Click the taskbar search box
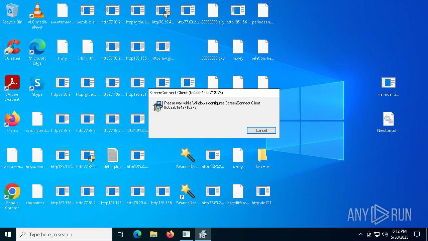The image size is (428, 241). [x=64, y=234]
